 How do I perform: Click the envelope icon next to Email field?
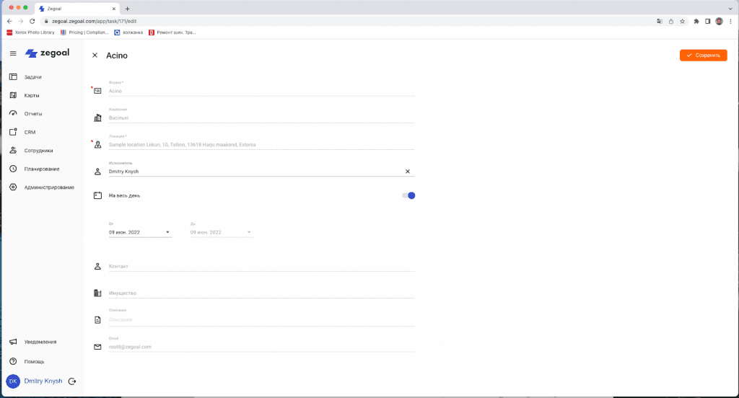(x=97, y=347)
